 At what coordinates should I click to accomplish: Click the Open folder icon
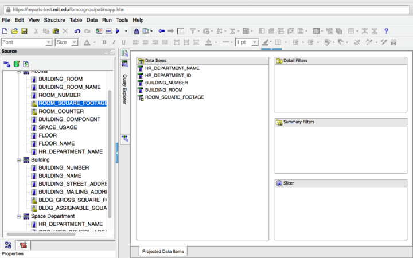pyautogui.click(x=15, y=31)
